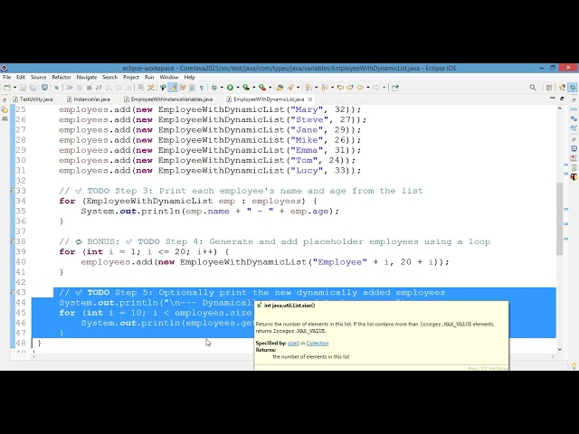Click the editor scrollbar up arrow
Viewport: 579px width, 434px height.
pyautogui.click(x=559, y=108)
